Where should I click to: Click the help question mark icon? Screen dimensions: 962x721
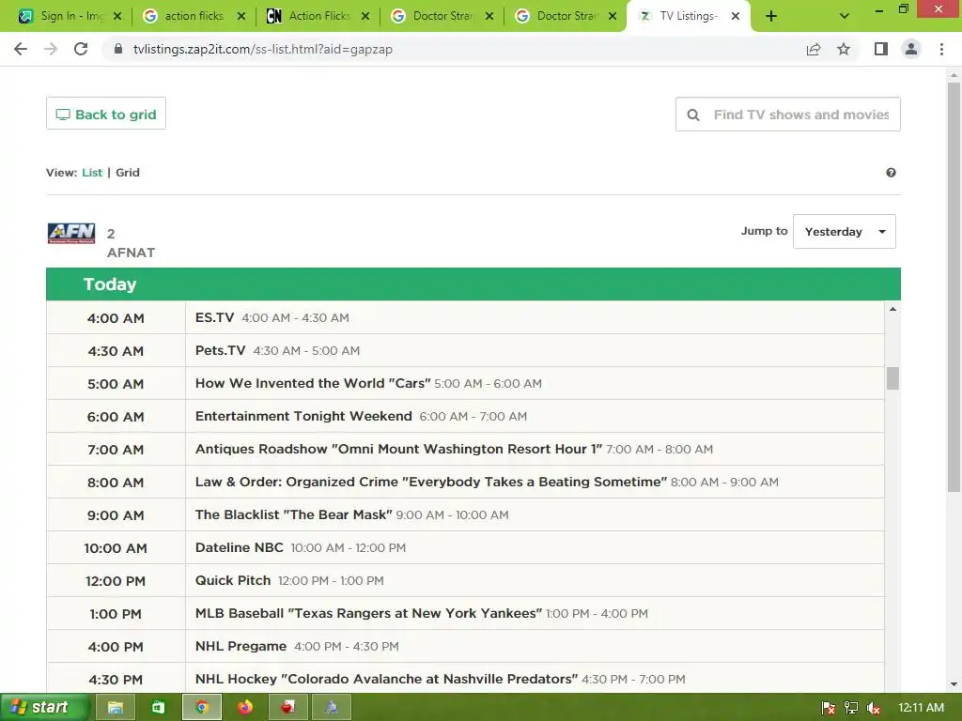(x=891, y=173)
